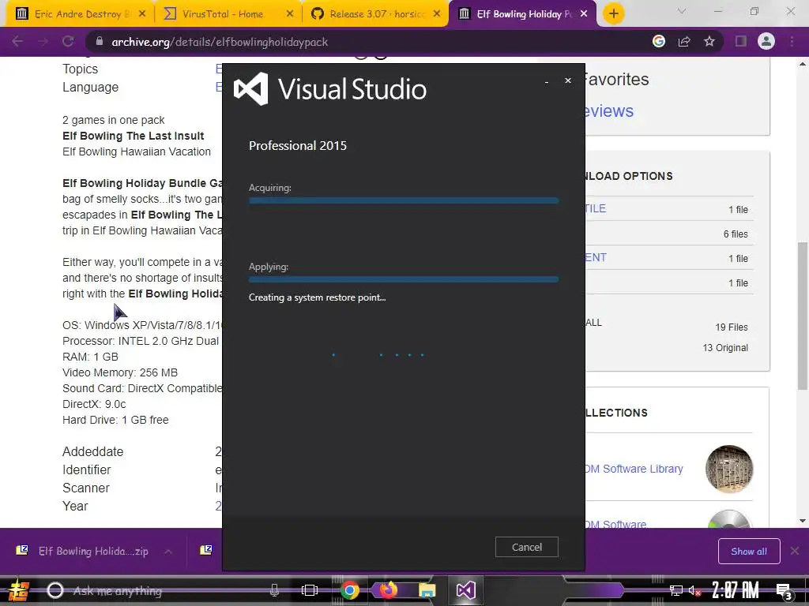Reload the archive.org page
Image resolution: width=809 pixels, height=606 pixels.
68,42
